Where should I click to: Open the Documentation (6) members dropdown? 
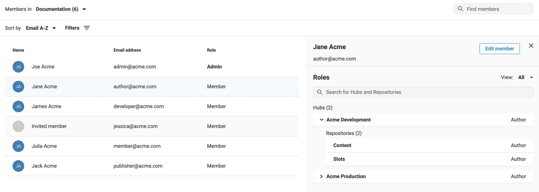61,9
